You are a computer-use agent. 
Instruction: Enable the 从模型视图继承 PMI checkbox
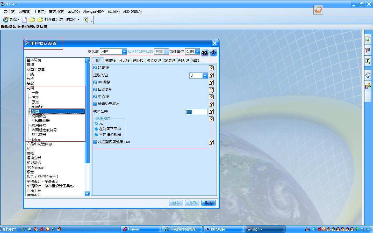point(95,142)
